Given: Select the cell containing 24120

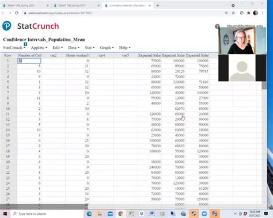Looking at the screenshot, I should coord(173,71).
